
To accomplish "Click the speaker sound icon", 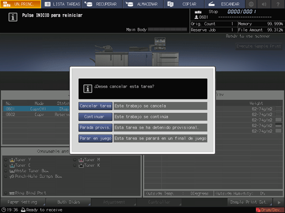I will point(264,4).
